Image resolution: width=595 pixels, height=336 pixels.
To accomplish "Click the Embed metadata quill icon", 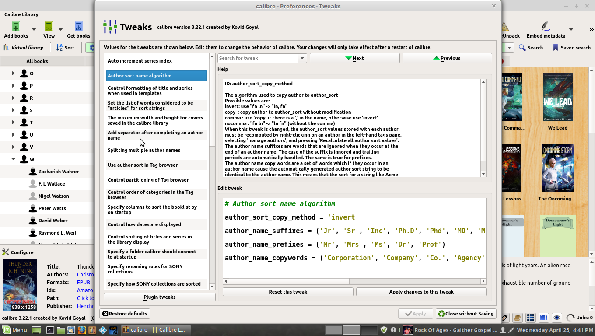I will tap(546, 26).
